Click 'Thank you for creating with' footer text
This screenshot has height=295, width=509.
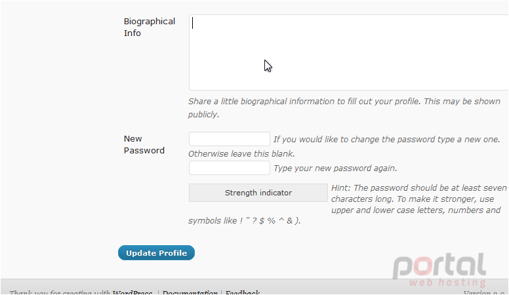coord(60,292)
